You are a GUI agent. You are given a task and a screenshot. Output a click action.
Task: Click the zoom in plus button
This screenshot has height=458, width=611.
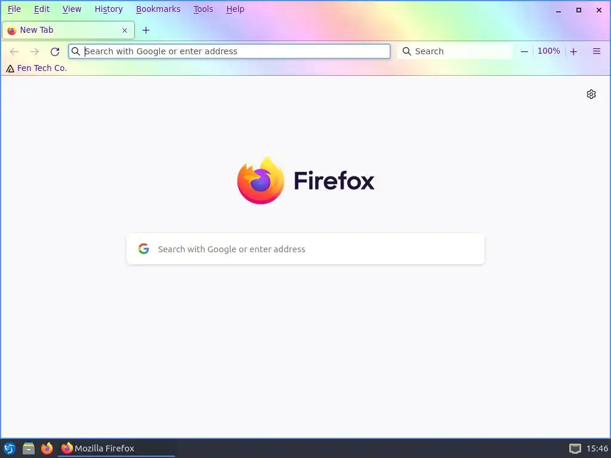point(573,51)
